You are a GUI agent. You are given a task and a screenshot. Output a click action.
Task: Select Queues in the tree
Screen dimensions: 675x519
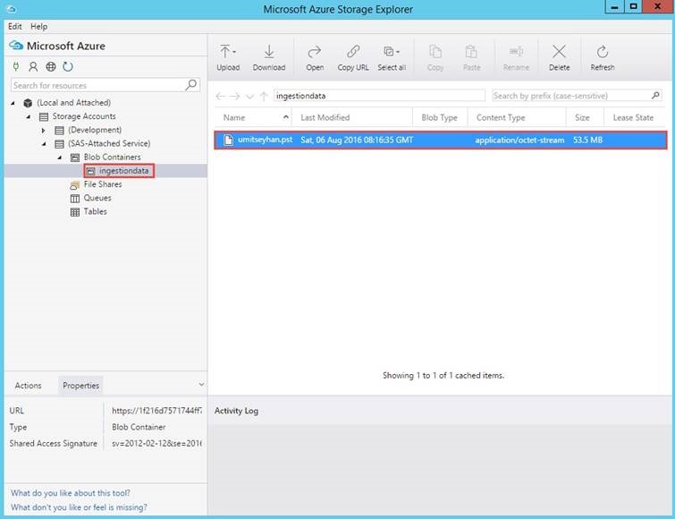[97, 198]
